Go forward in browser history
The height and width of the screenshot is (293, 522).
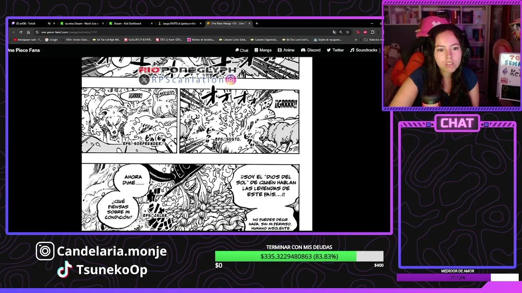click(13, 32)
